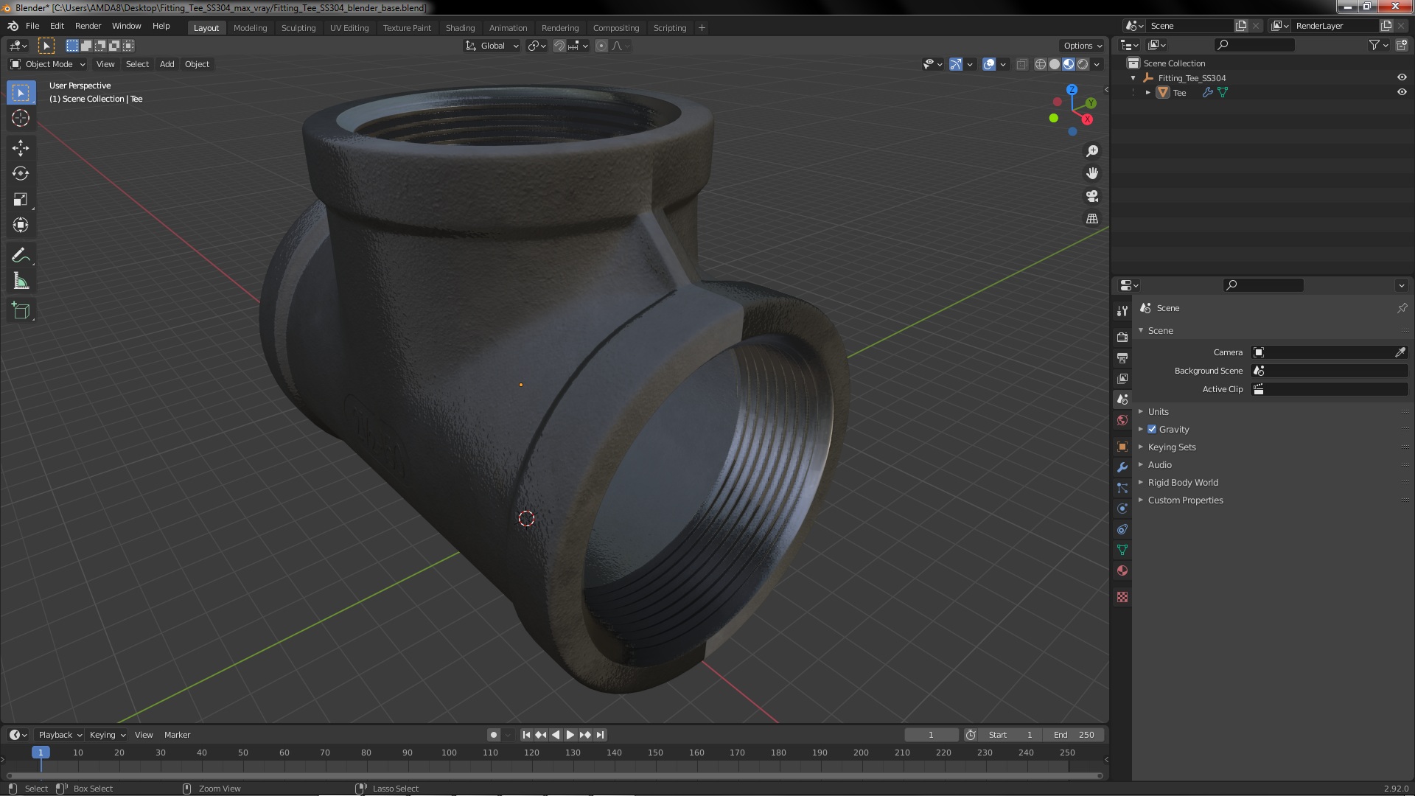Open the Render menu

tap(88, 26)
